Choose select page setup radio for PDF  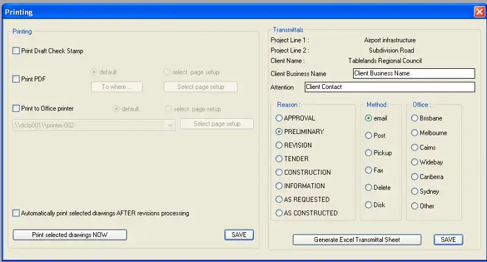(166, 72)
